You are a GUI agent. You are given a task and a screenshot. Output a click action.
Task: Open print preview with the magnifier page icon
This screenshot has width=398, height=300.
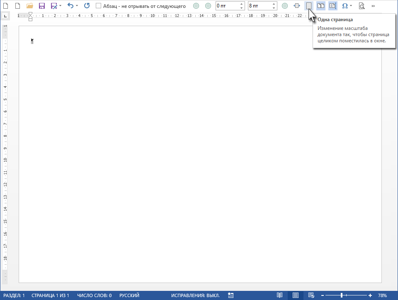click(362, 5)
